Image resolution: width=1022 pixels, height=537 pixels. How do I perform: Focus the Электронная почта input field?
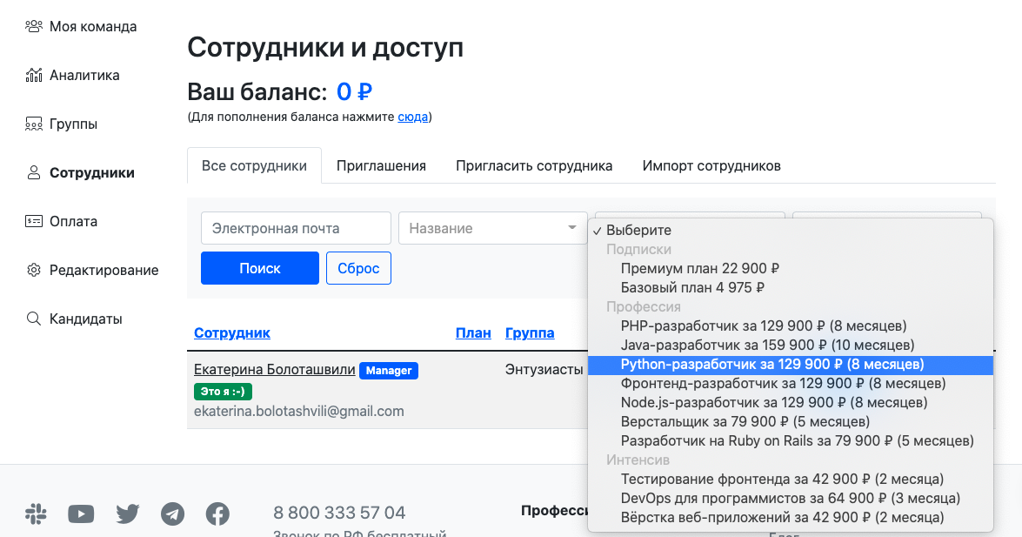tap(296, 228)
